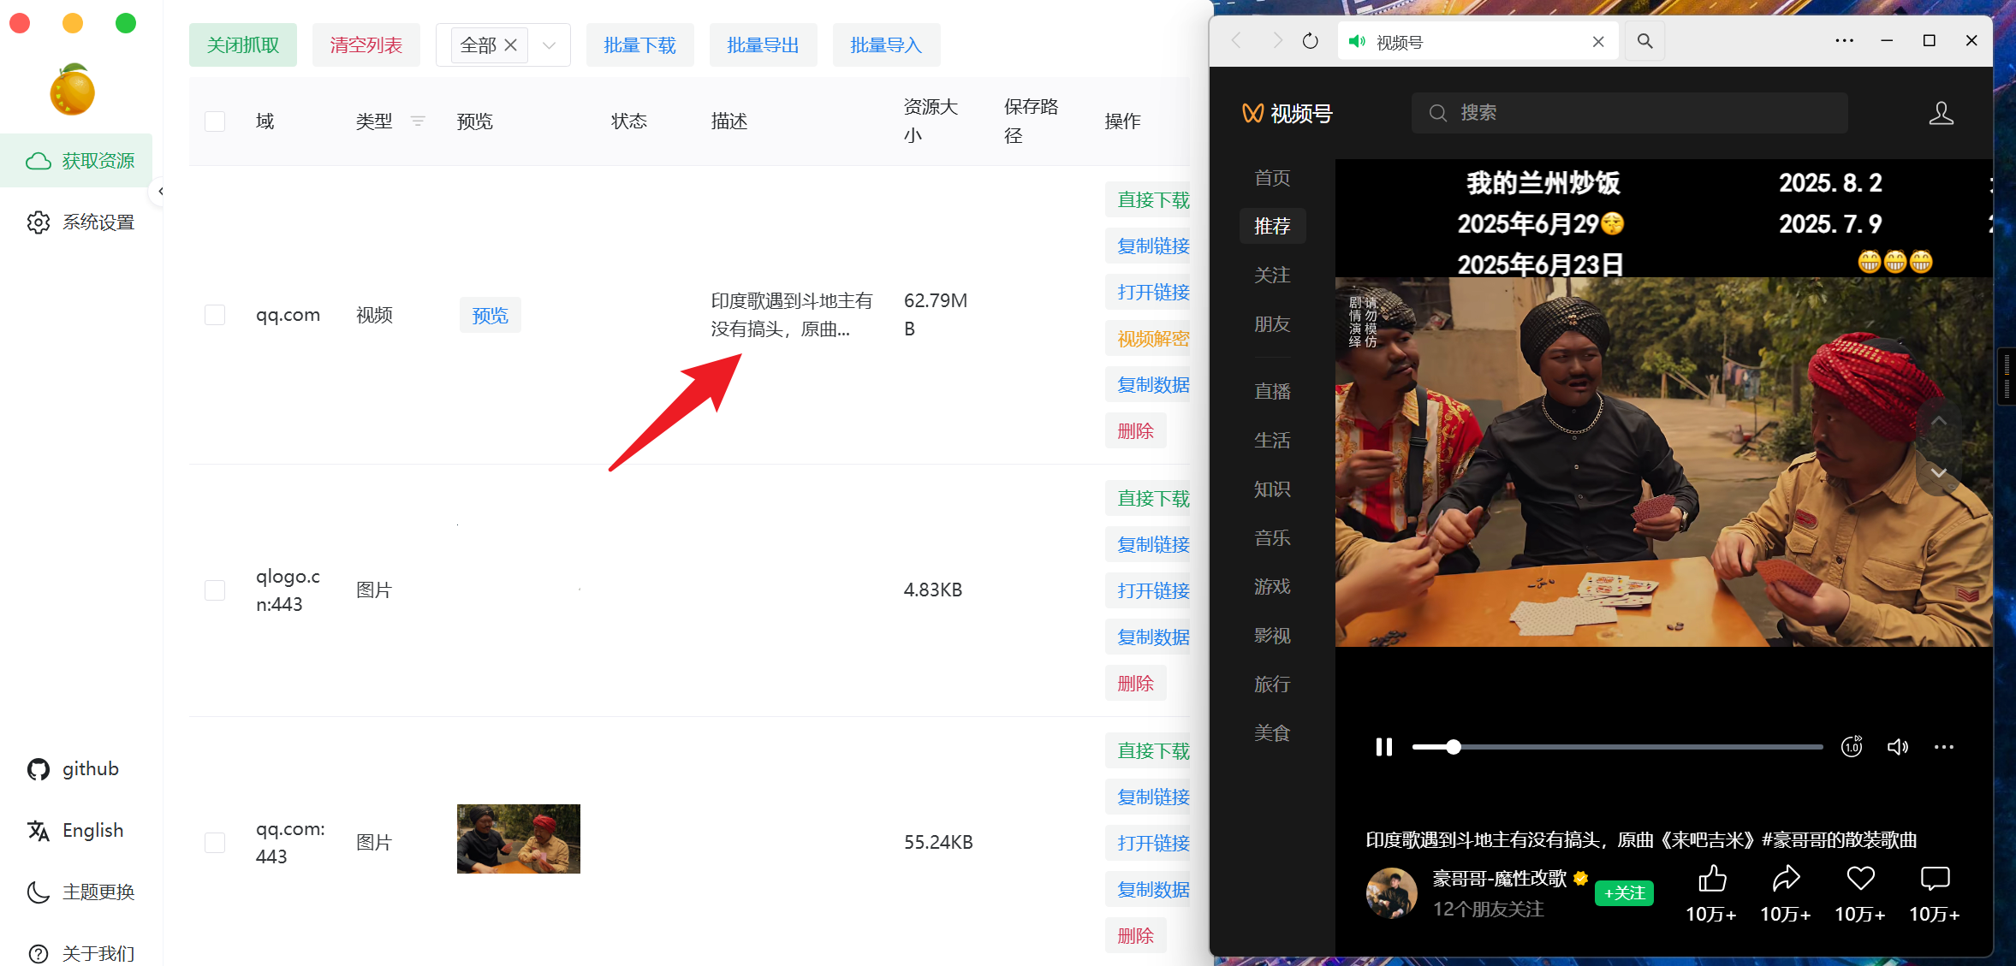The width and height of the screenshot is (2016, 966).
Task: Open the 全部 type filter dropdown
Action: pos(549,44)
